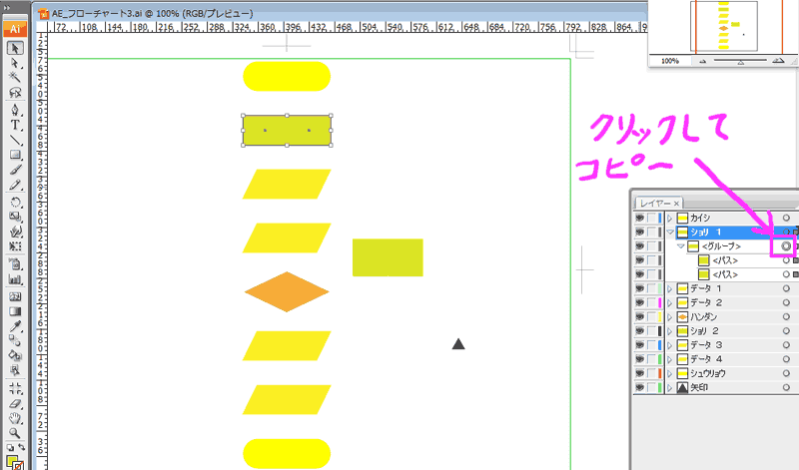Hide the 矢印 layer

click(640, 387)
